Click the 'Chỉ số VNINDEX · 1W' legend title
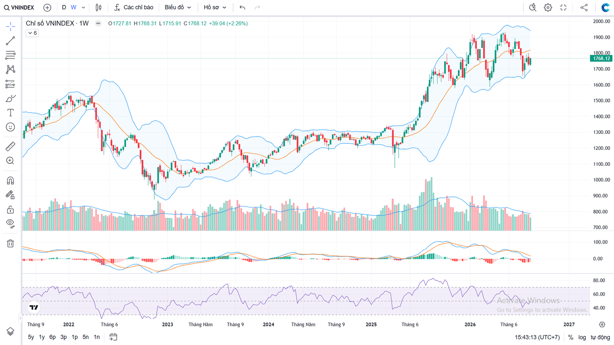The image size is (614, 345). [57, 23]
